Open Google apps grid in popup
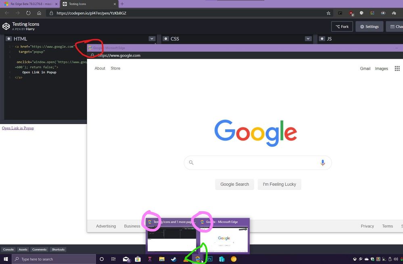The width and height of the screenshot is (403, 264). point(397,68)
